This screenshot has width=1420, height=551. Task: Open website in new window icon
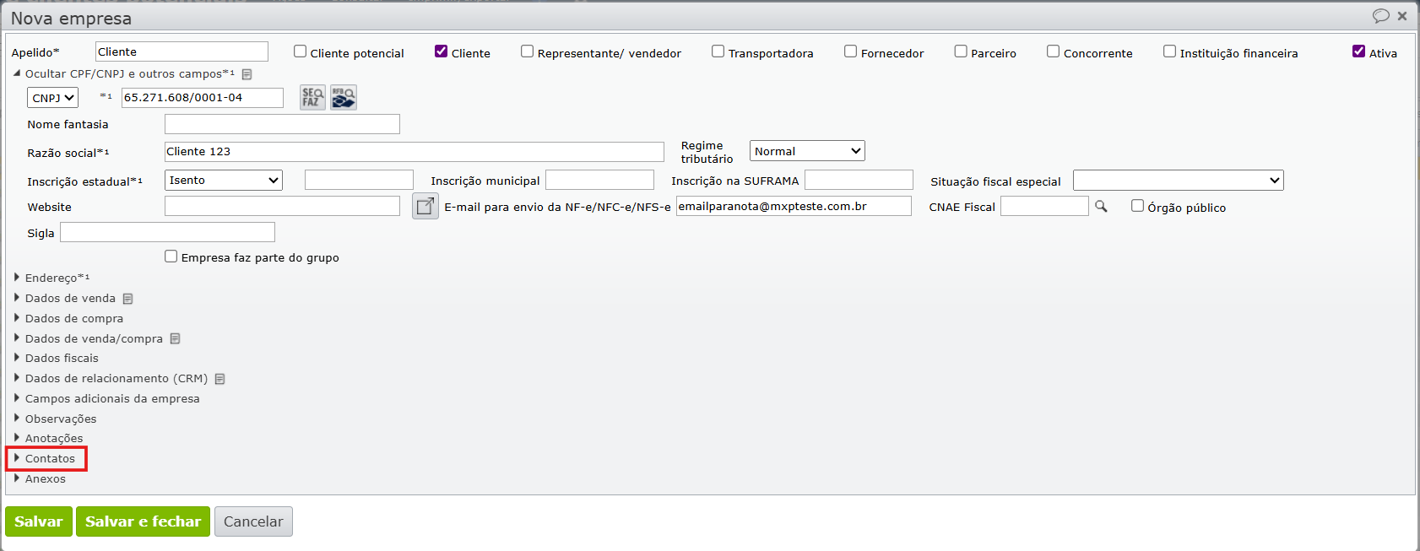tap(425, 206)
